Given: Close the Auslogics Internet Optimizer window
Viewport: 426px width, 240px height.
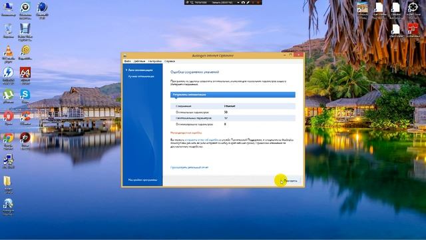Looking at the screenshot, I should pos(299,55).
